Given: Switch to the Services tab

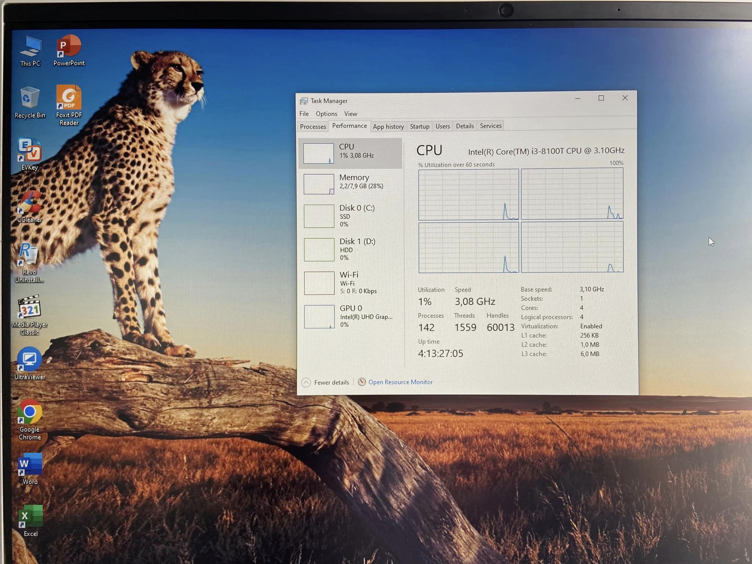Looking at the screenshot, I should (x=491, y=126).
